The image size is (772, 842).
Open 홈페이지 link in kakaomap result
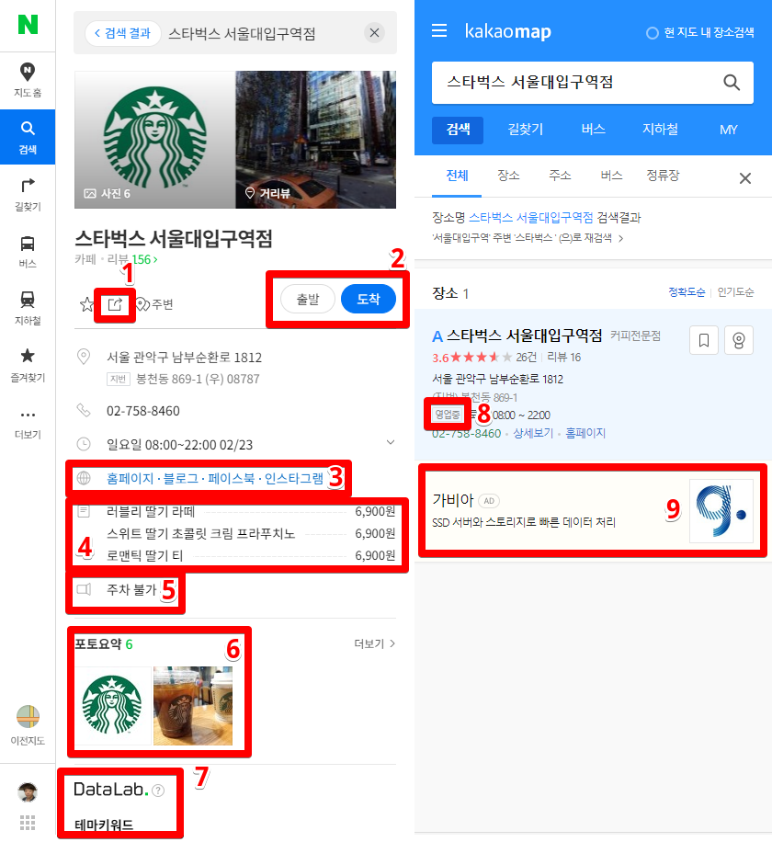pos(585,433)
